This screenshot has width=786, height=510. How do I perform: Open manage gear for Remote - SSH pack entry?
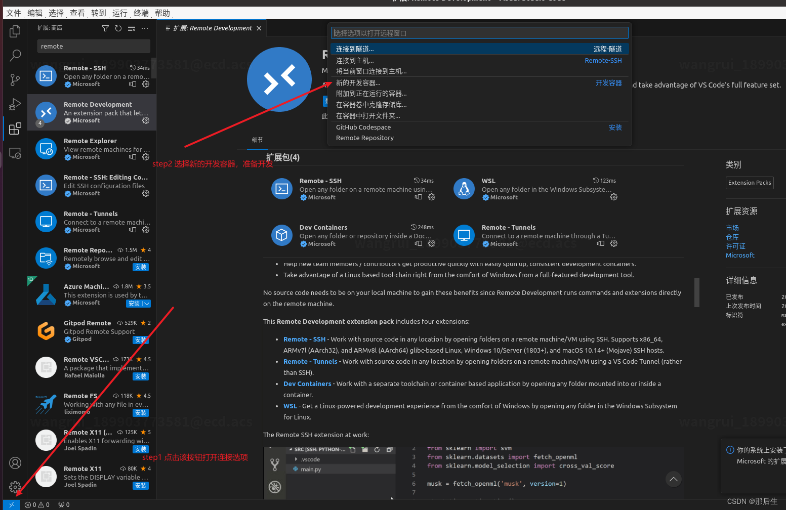[432, 197]
